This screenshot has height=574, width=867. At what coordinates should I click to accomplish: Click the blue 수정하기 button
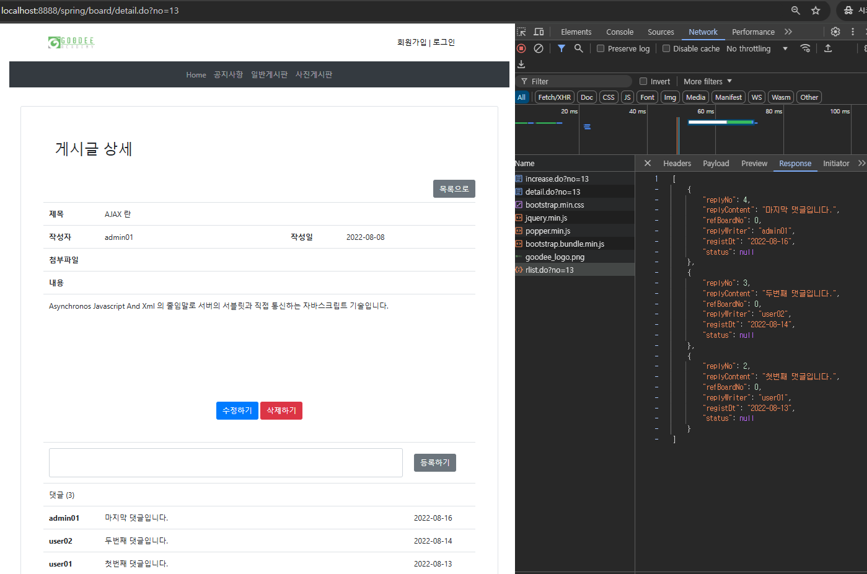(x=237, y=411)
